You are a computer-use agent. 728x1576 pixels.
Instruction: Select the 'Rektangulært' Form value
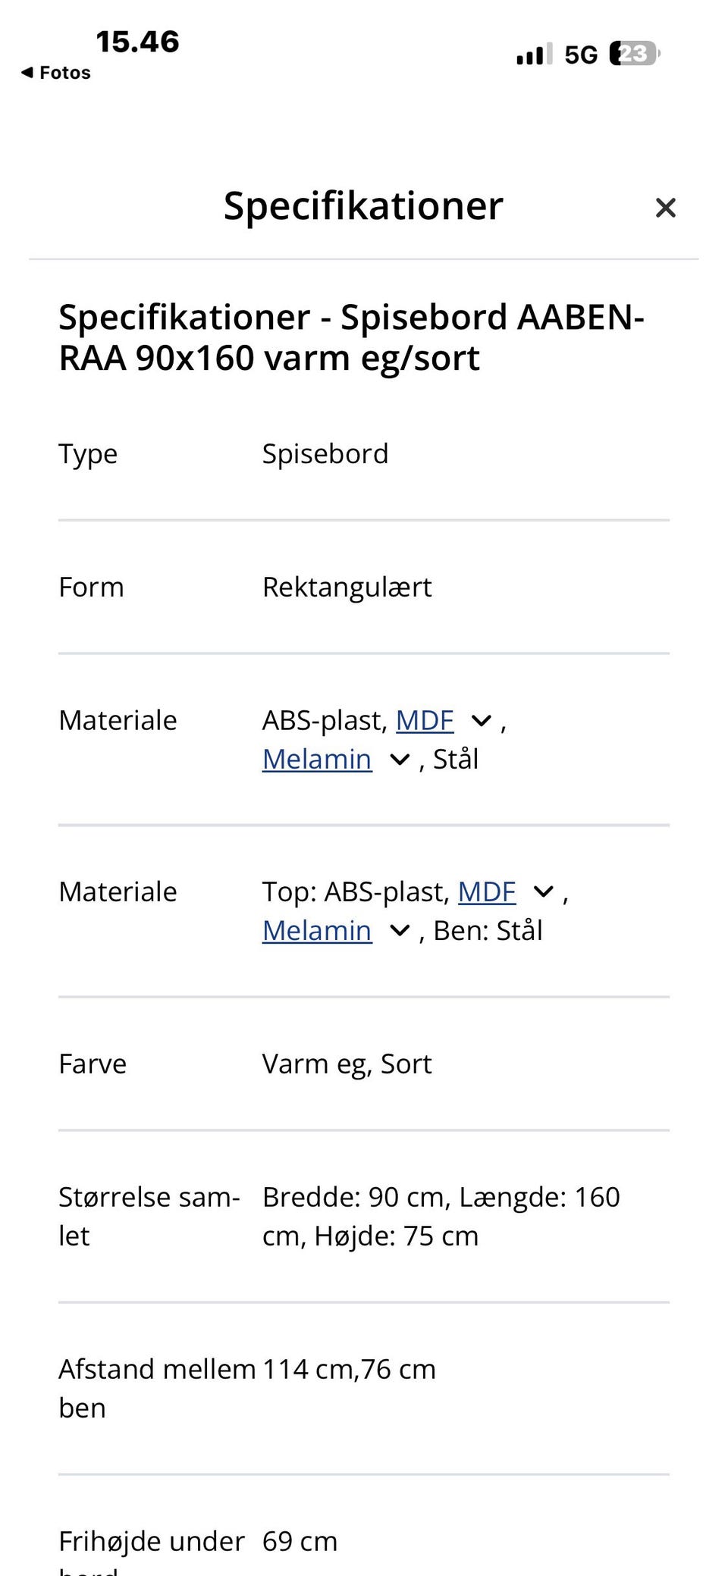(347, 587)
